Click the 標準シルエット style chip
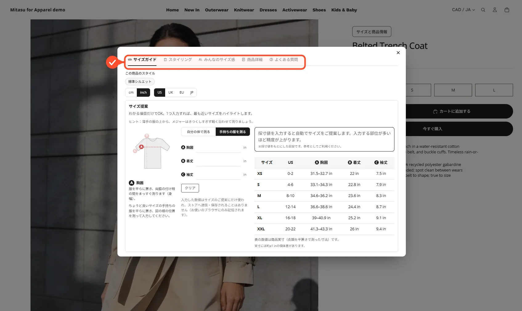This screenshot has width=522, height=311. 140,82
